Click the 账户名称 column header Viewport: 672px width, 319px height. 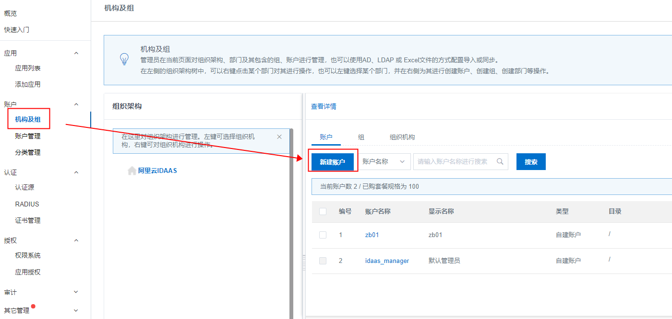point(378,211)
